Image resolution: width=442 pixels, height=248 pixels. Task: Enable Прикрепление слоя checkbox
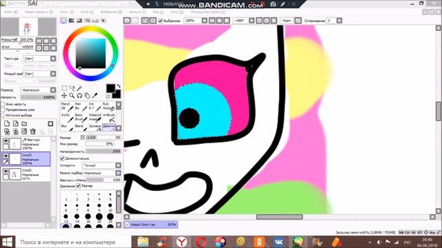tap(3, 110)
